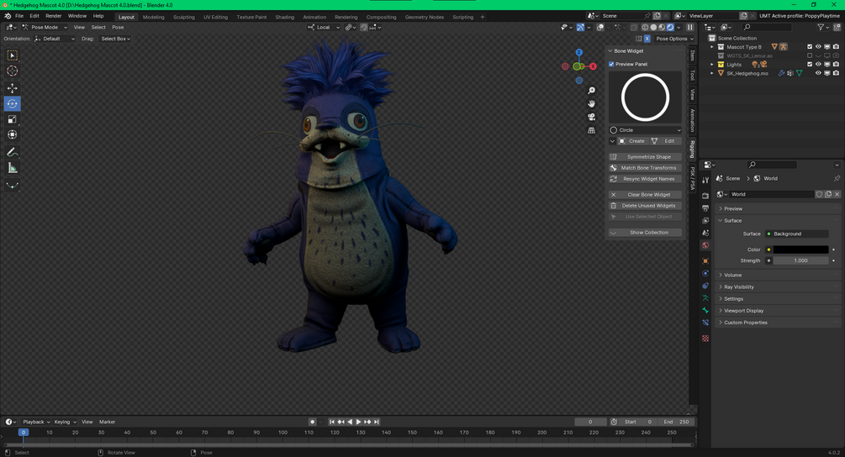
Task: Click the timeline play button
Action: click(x=358, y=422)
